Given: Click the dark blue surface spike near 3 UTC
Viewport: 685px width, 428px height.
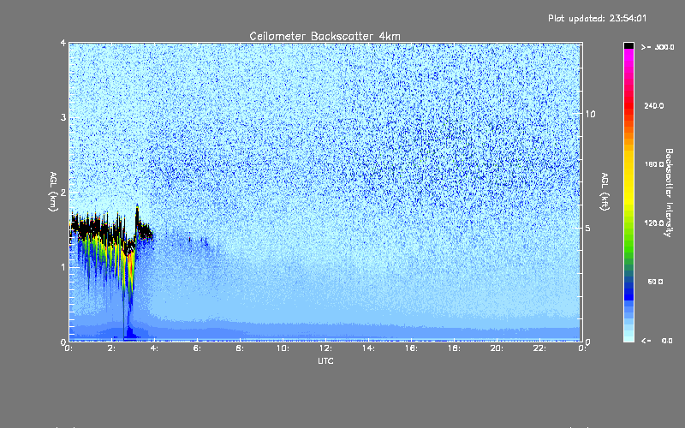Looking at the screenshot, I should 129,333.
